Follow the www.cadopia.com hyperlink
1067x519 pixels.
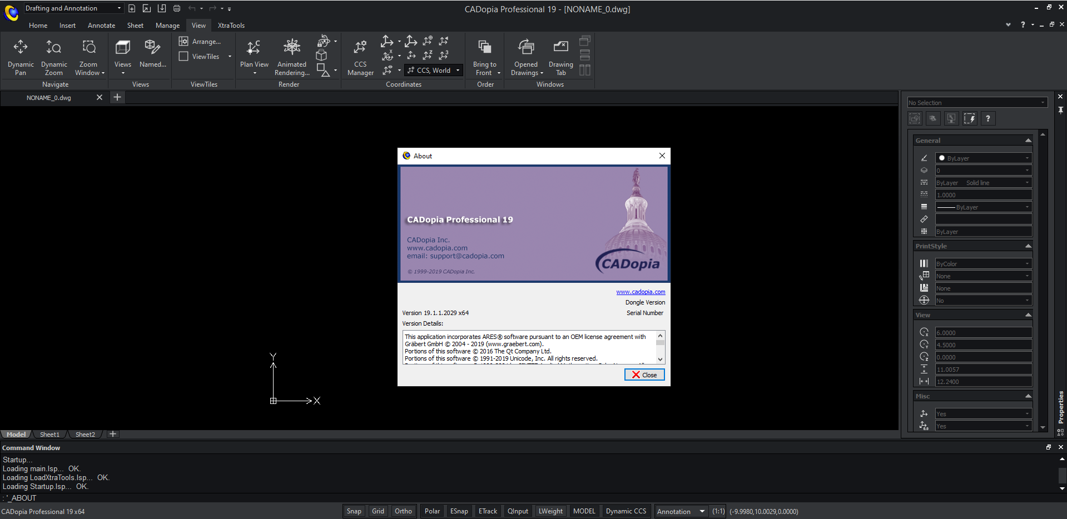click(x=640, y=291)
